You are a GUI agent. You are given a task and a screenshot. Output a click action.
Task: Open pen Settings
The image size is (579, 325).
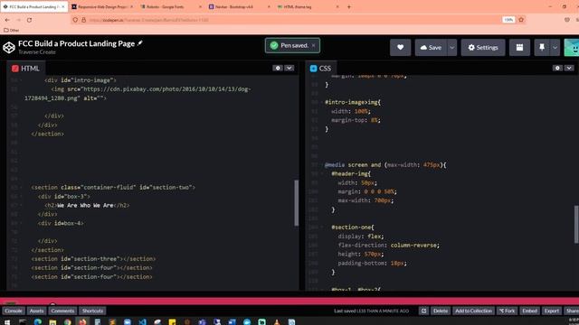coord(483,48)
